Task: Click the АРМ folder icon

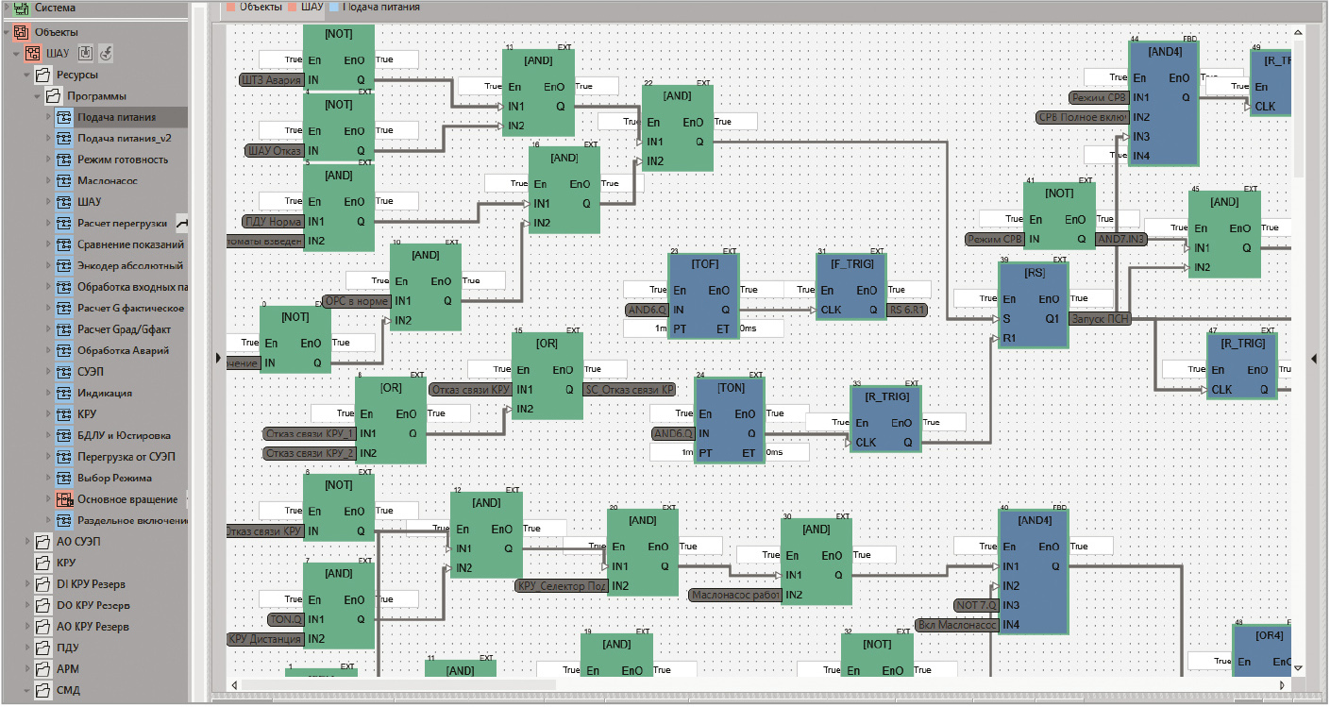Action: (x=42, y=669)
